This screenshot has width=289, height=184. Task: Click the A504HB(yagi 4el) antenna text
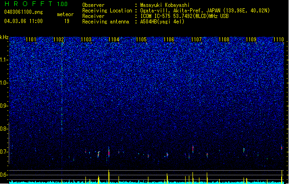tap(162, 22)
